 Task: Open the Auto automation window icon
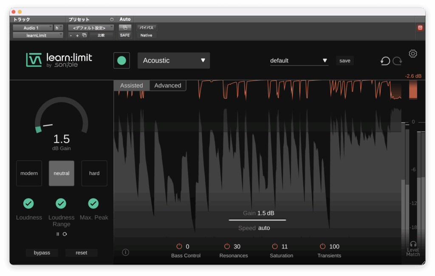coord(125,28)
